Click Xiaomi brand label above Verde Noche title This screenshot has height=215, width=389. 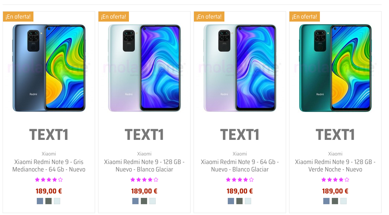(x=335, y=154)
